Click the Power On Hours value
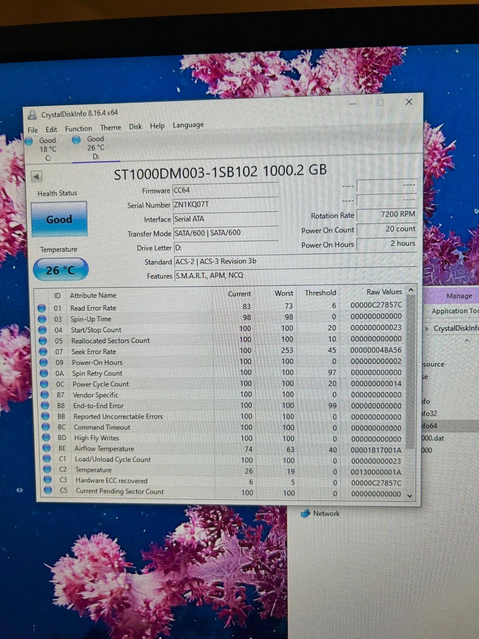This screenshot has height=639, width=479. (x=387, y=243)
